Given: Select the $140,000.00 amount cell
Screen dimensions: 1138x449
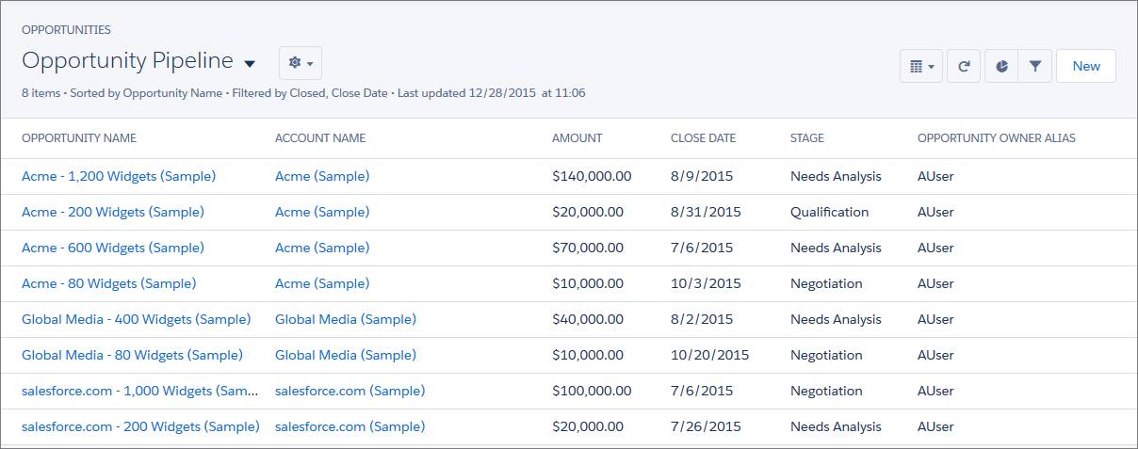Looking at the screenshot, I should pyautogui.click(x=592, y=176).
